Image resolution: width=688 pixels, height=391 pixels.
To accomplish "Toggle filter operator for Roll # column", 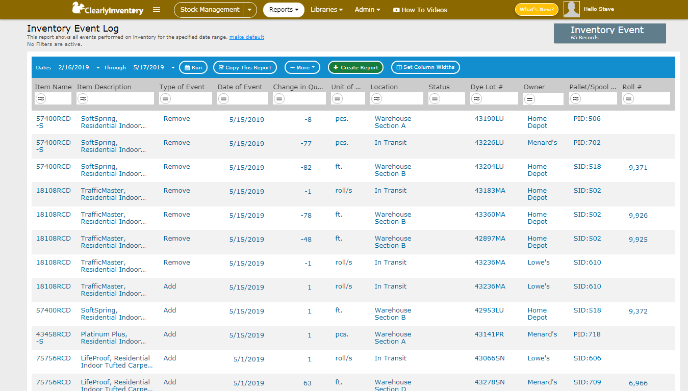I will 629,99.
